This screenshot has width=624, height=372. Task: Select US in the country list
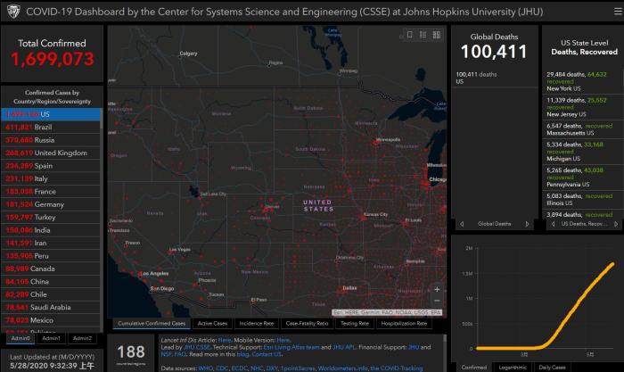[51, 114]
